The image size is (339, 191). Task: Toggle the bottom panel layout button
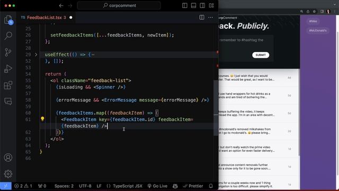(193, 6)
